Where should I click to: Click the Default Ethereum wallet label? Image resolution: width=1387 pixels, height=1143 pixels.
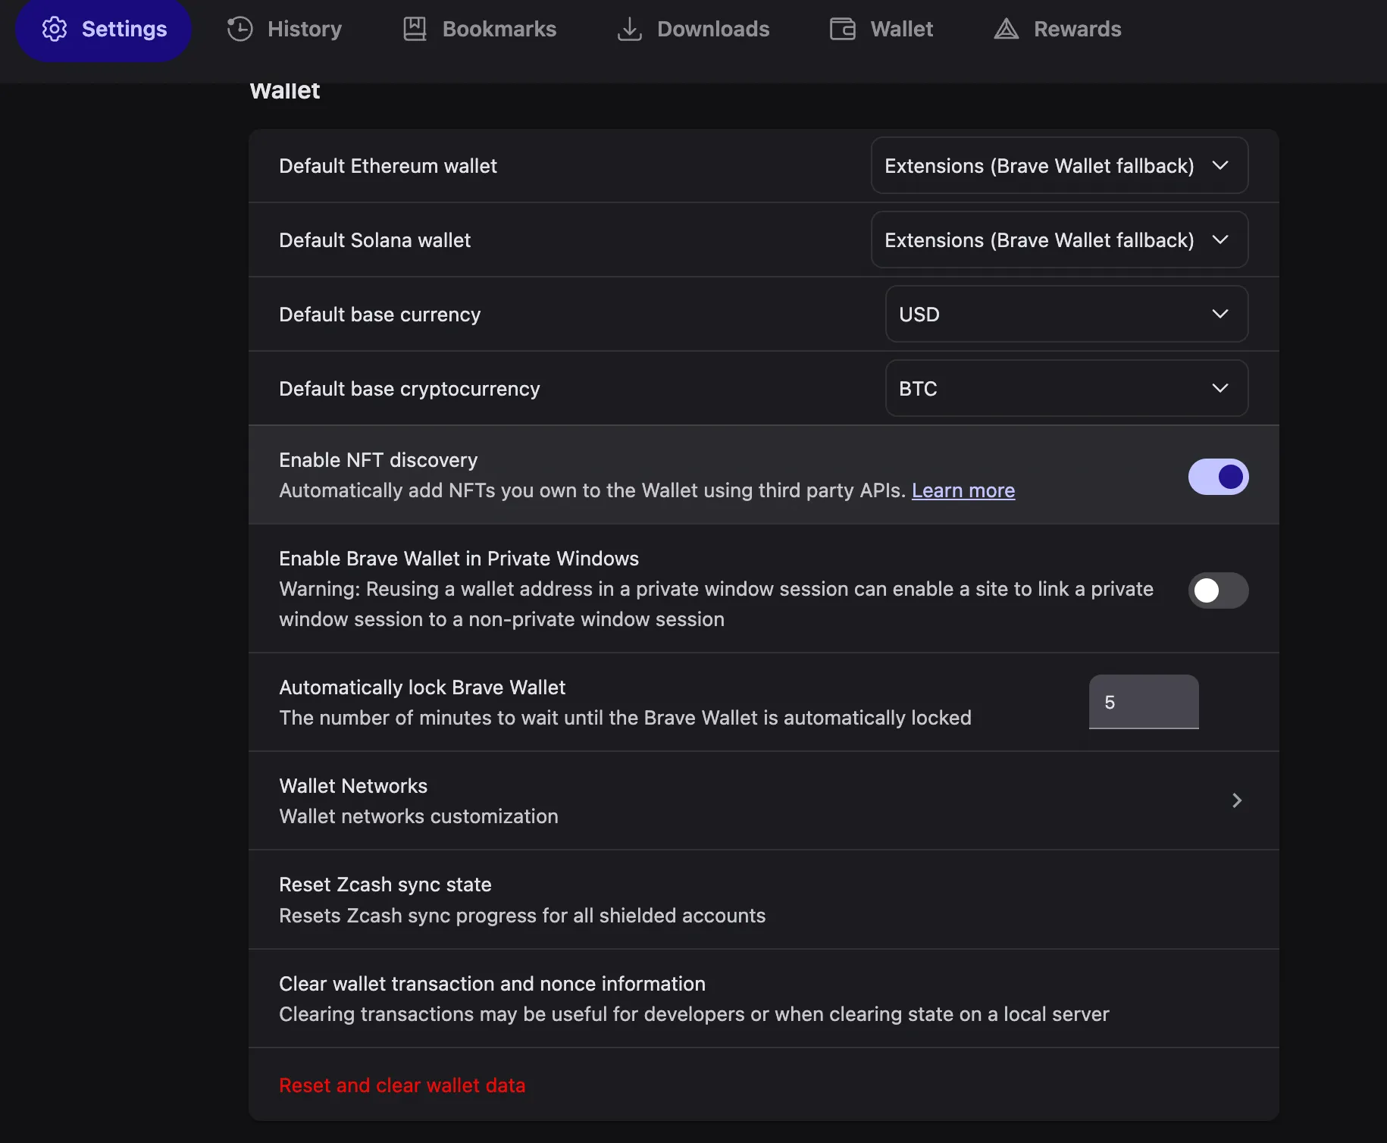388,166
